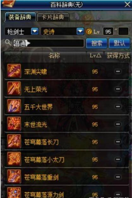This screenshot has height=198, width=132.
Task: Click the 深渊尖啸 weapon icon
Action: (x=14, y=71)
